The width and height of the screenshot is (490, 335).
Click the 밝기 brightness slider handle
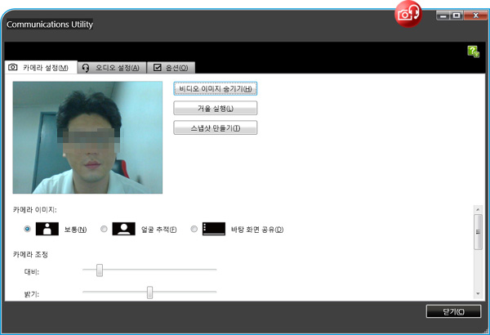(x=150, y=293)
